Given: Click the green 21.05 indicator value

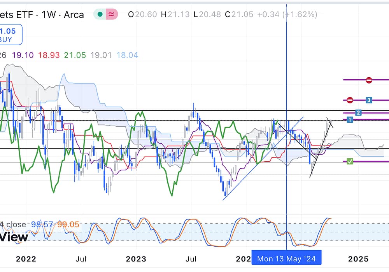Looking at the screenshot, I should pyautogui.click(x=75, y=55).
